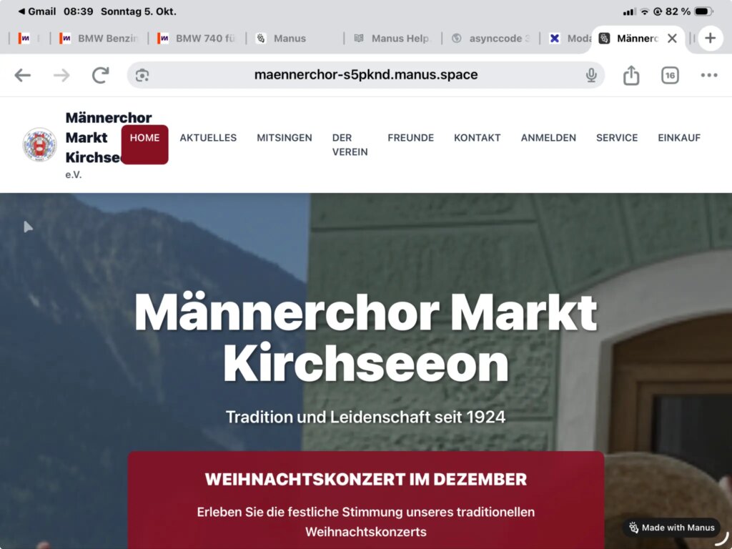Switch to the BMW Benzin tab
Screen dimensions: 732x549
(99, 39)
